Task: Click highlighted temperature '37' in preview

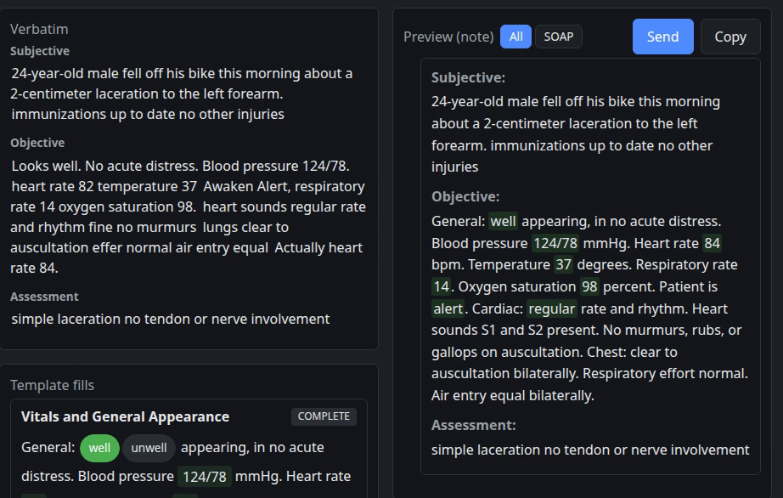Action: 563,265
